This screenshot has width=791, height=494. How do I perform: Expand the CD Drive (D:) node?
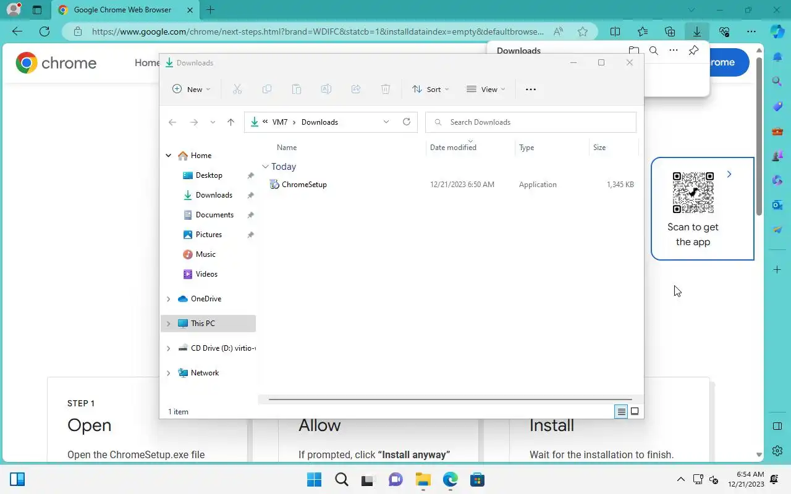pos(168,348)
